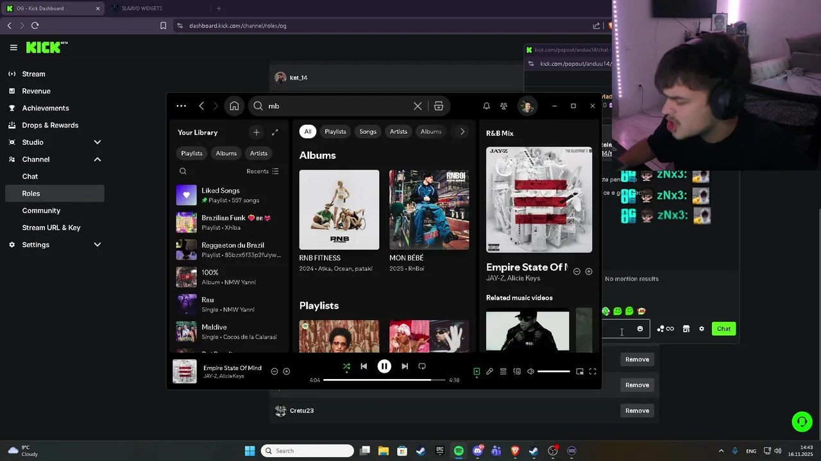821x461 pixels.
Task: Collapse Channel section in Kick sidebar
Action: pos(97,159)
